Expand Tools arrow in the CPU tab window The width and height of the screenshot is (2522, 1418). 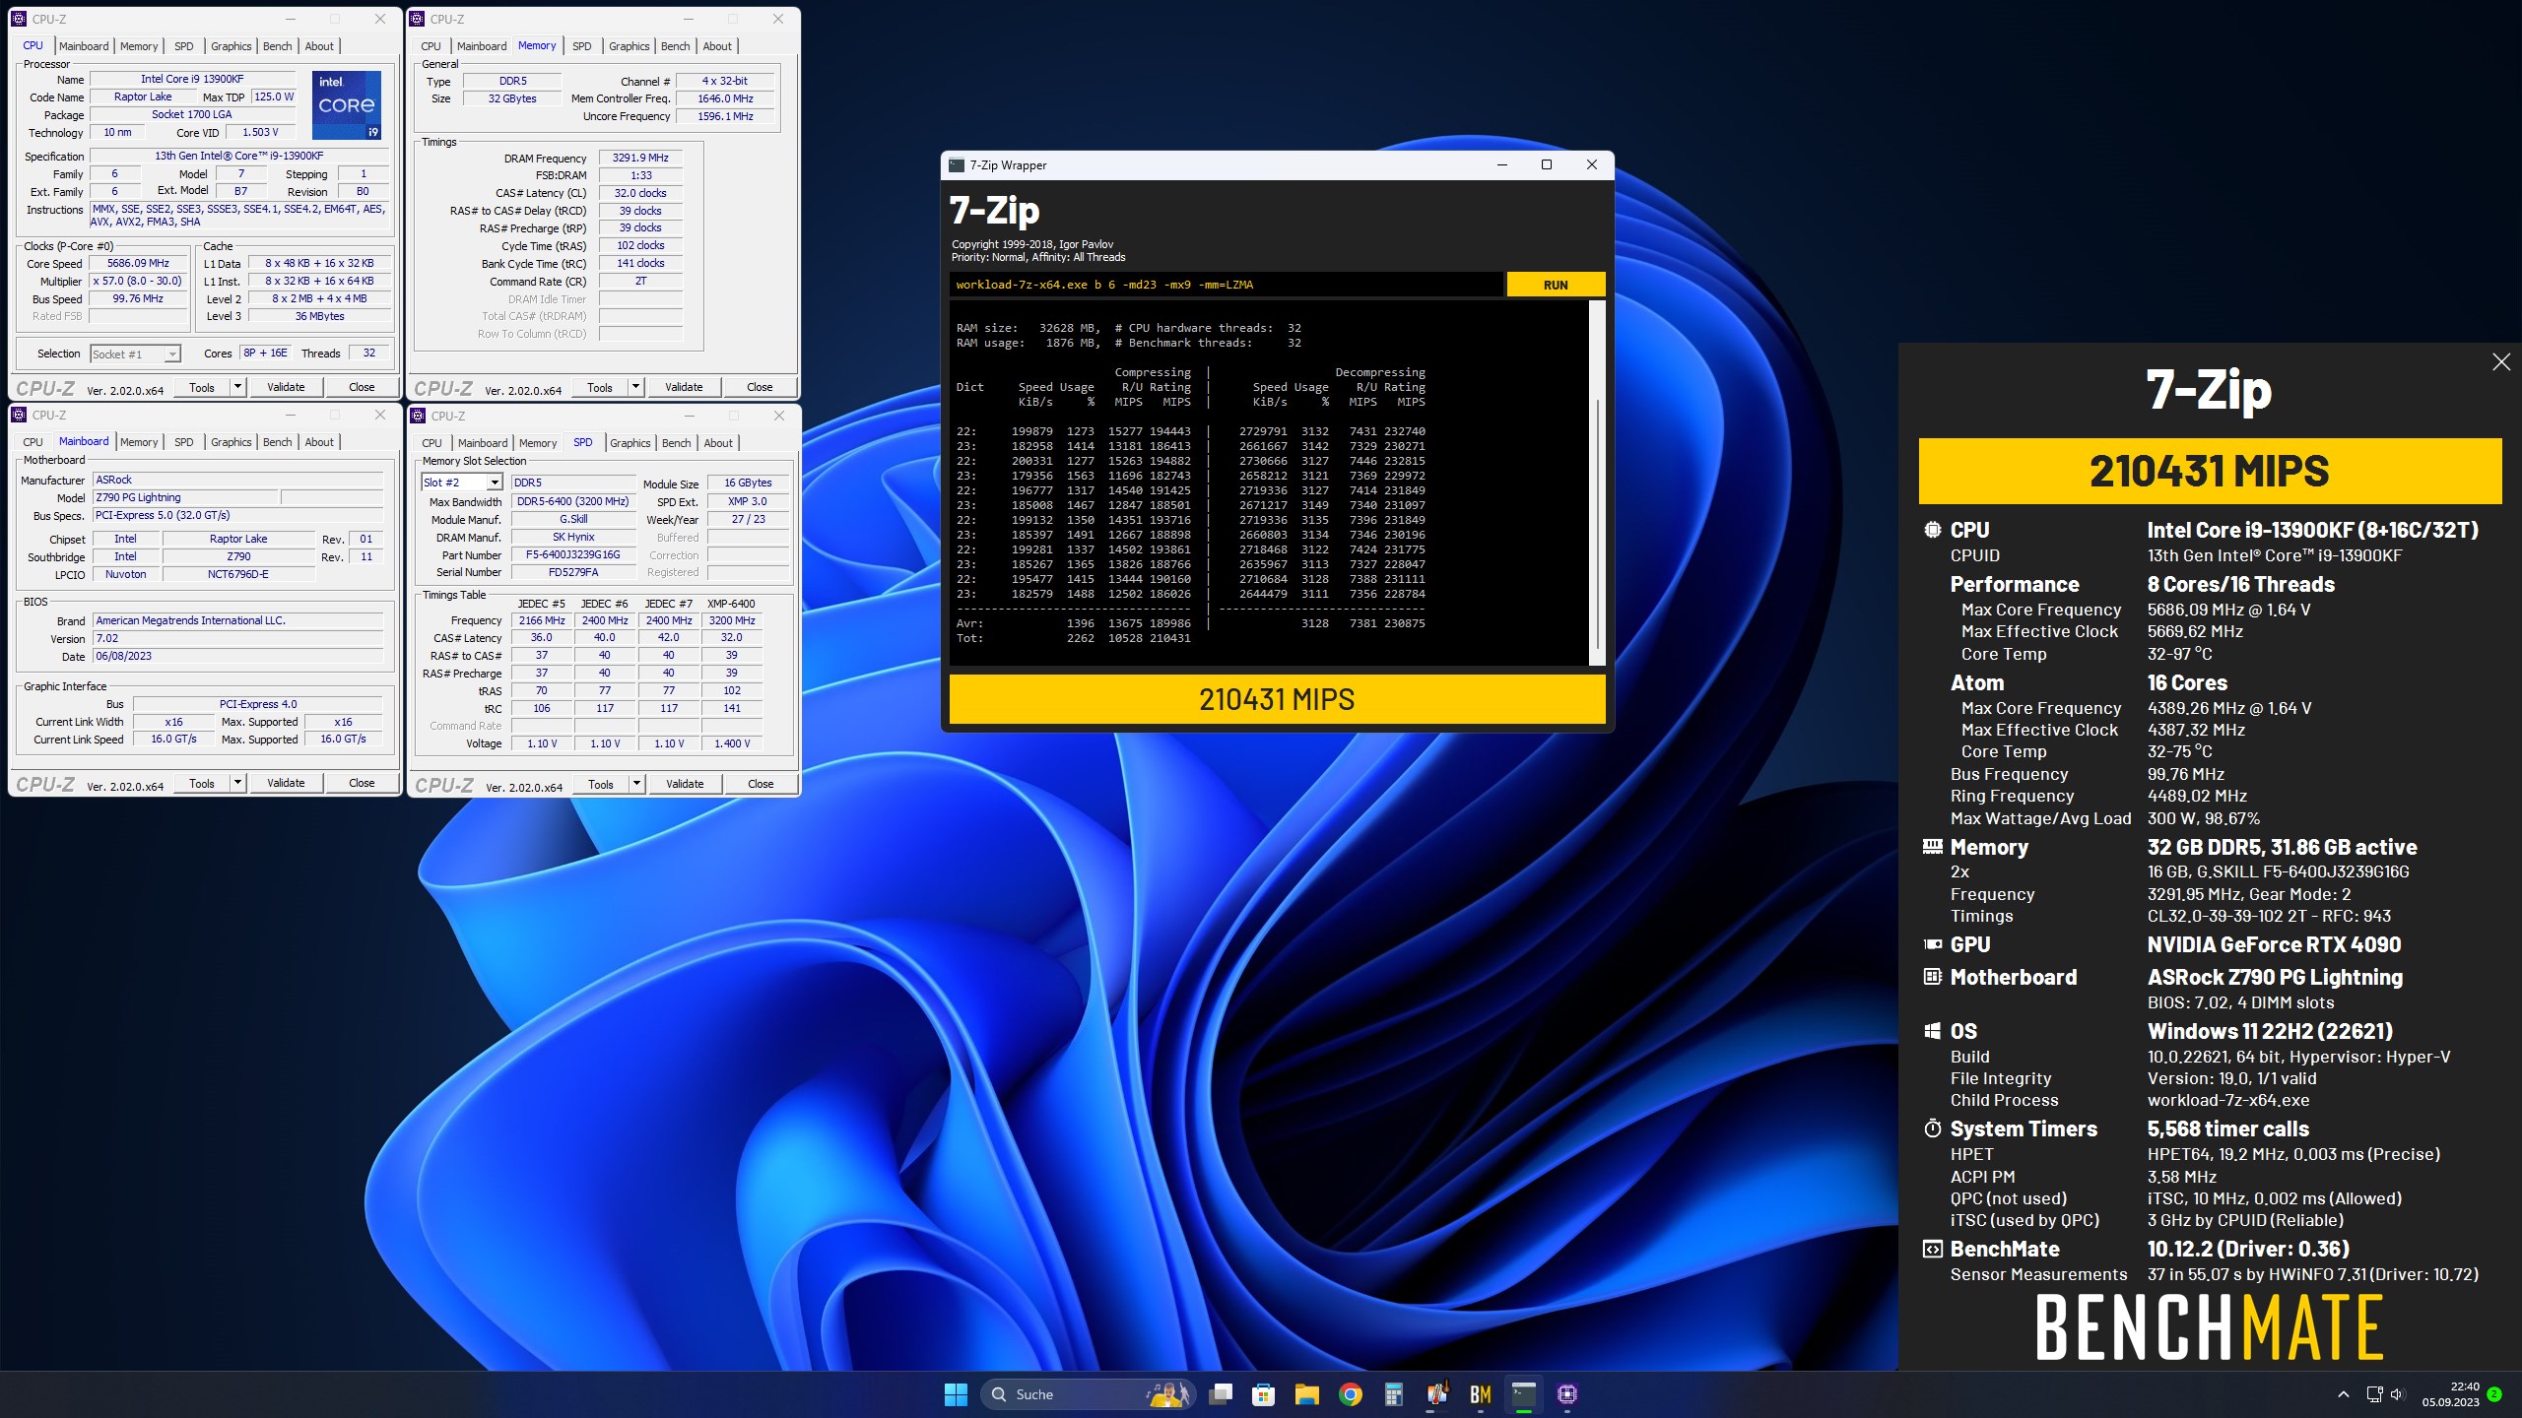click(x=237, y=387)
